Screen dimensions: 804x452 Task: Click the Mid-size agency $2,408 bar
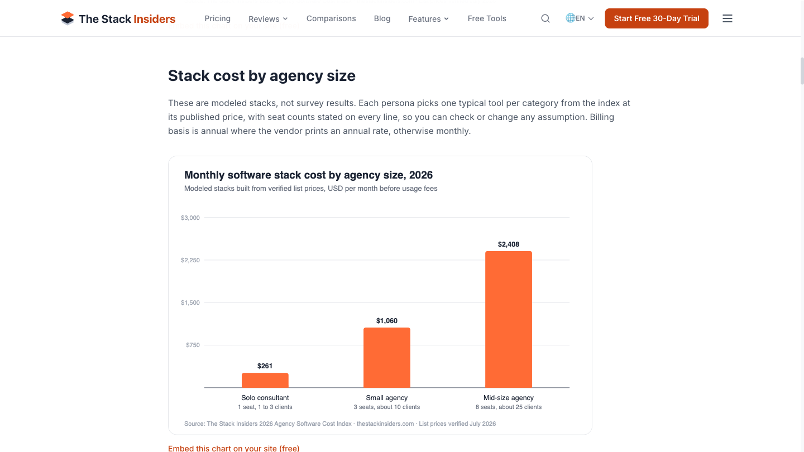coord(509,319)
